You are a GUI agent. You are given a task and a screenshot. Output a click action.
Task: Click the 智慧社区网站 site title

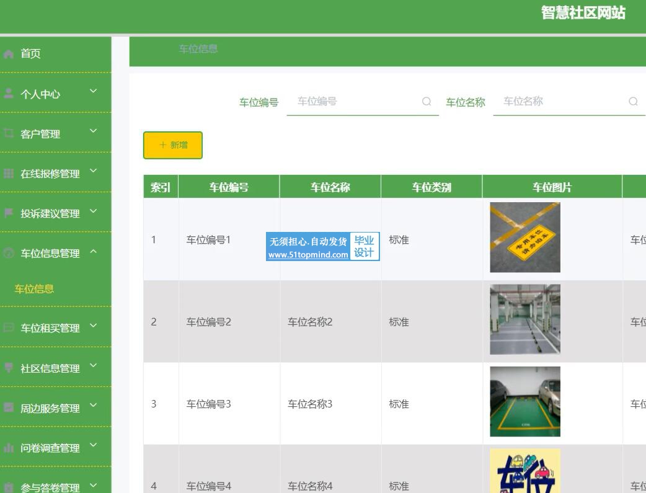click(x=583, y=13)
